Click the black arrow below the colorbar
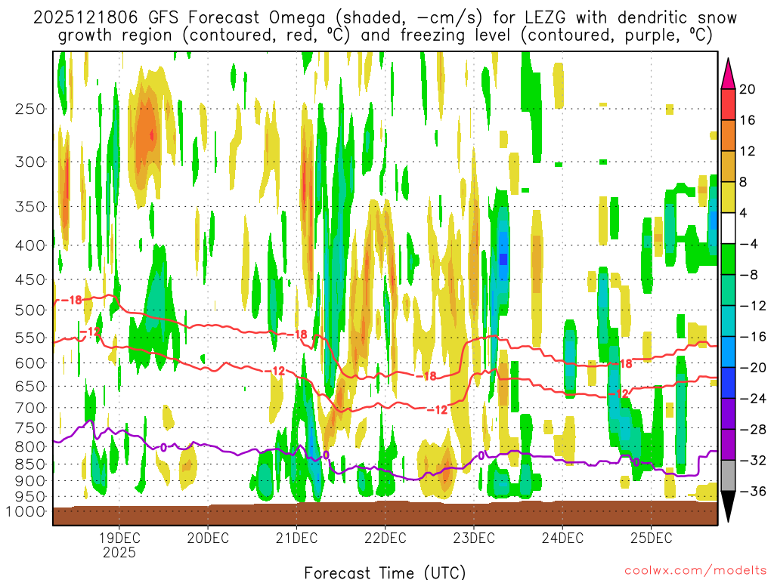This screenshot has height=580, width=774. tap(728, 505)
